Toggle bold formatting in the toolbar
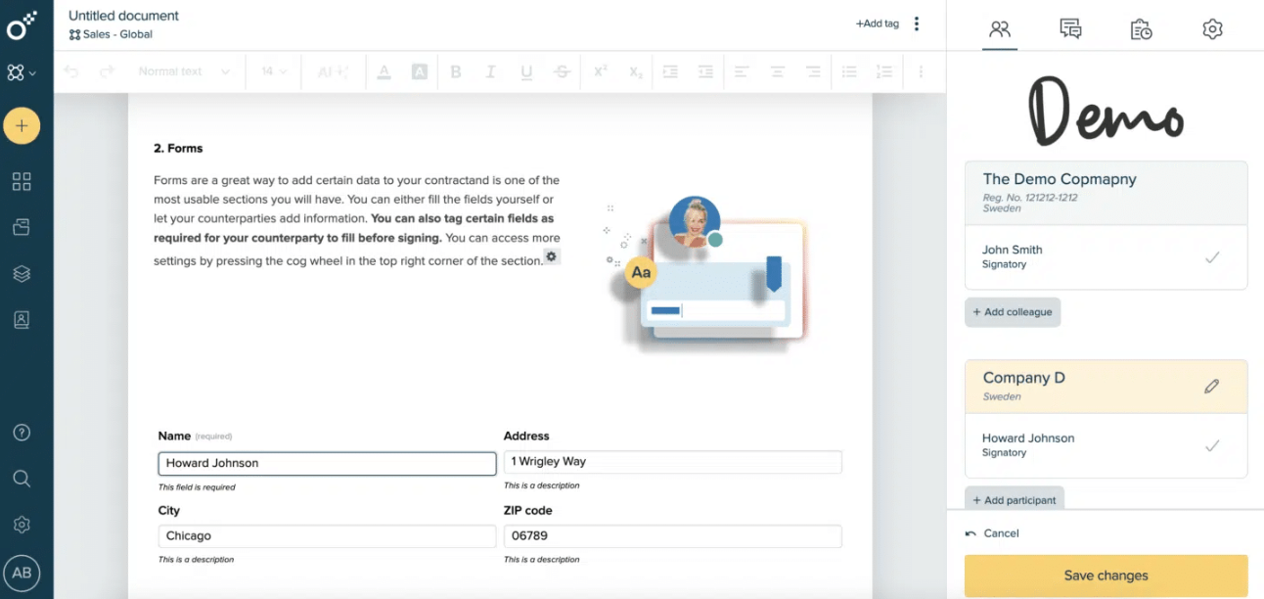Image resolution: width=1264 pixels, height=599 pixels. [x=455, y=71]
